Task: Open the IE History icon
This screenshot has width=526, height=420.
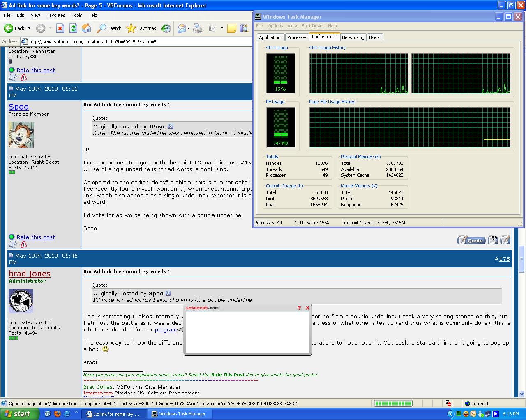Action: pyautogui.click(x=166, y=28)
